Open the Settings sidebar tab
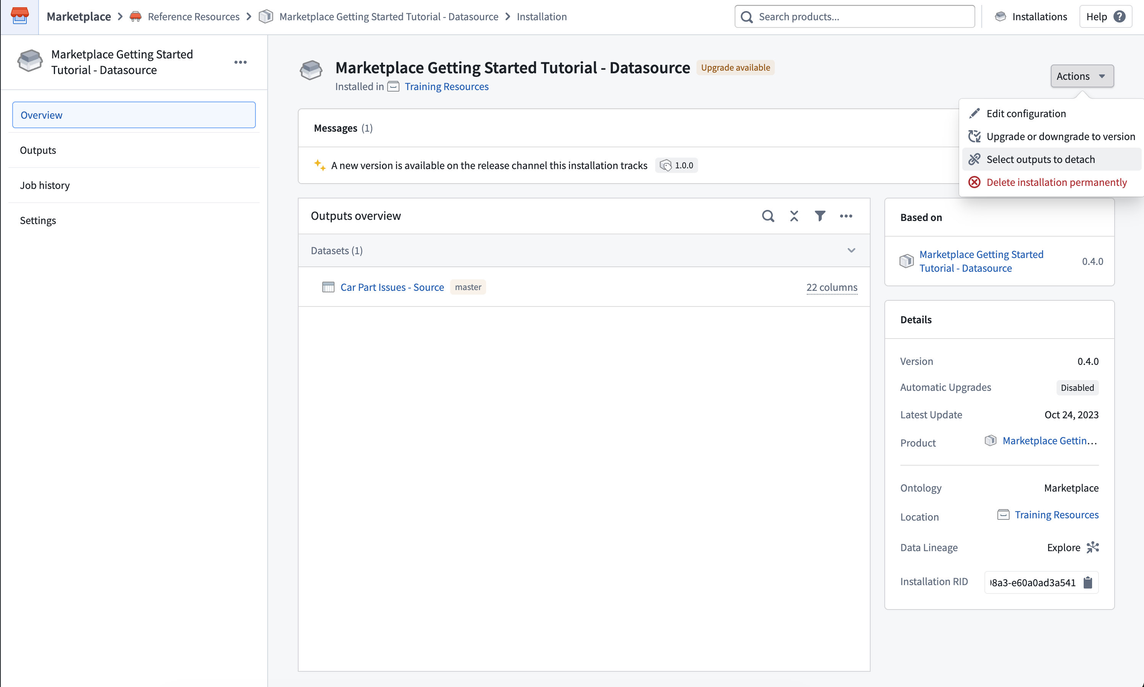Image resolution: width=1144 pixels, height=687 pixels. pyautogui.click(x=134, y=220)
